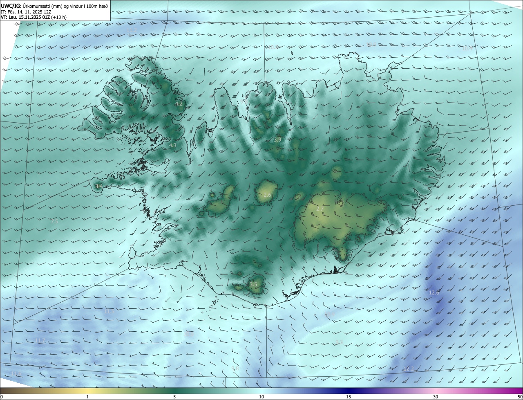The height and width of the screenshot is (400, 523).
Task: Click the 50 tick on the color scale
Action: pos(520,397)
